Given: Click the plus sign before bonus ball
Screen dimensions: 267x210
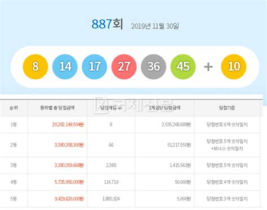Looking at the screenshot, I should pyautogui.click(x=208, y=67).
